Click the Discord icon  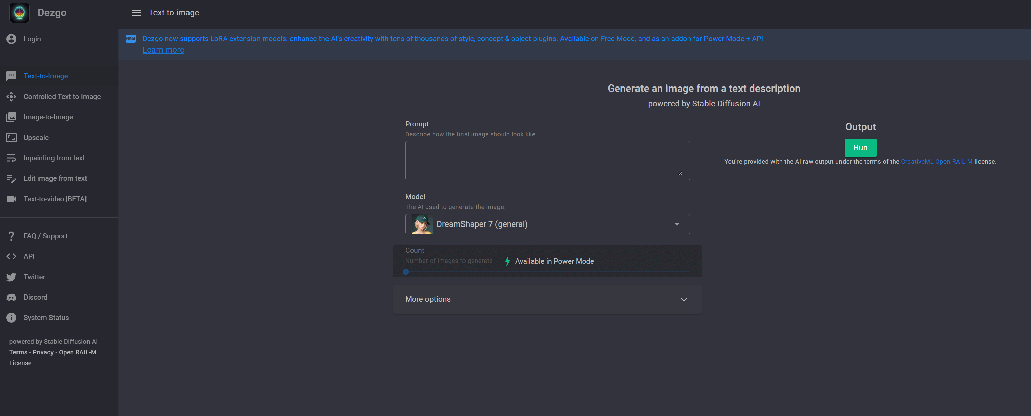11,297
